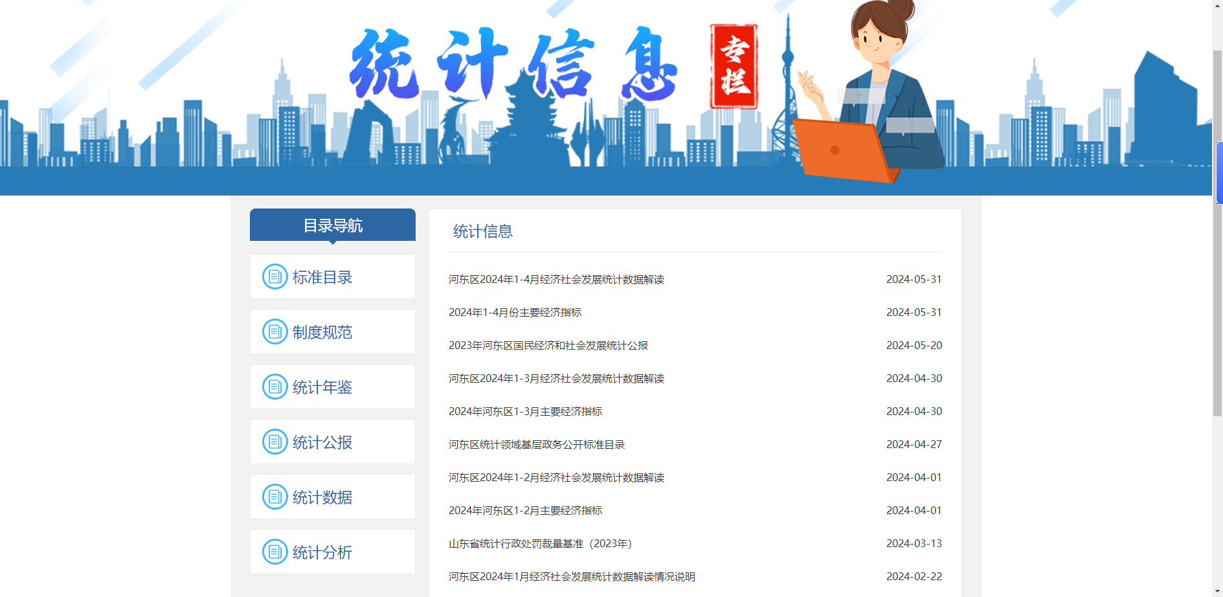
Task: Open 河东区统计领域基层政务公开标准目录 link
Action: coord(537,444)
